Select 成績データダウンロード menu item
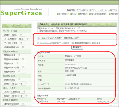Image resolution: width=119 pixels, height=107 pixels. 13,84
